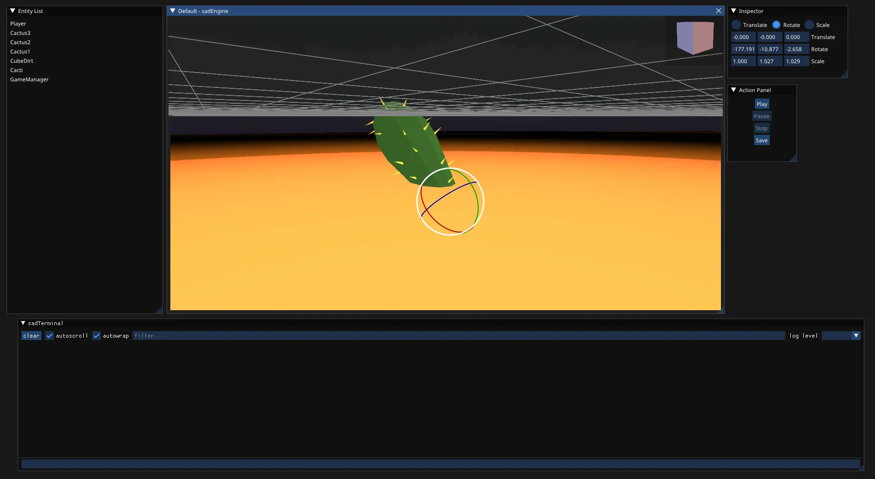Click the Scale Y value field 1.027
The image size is (875, 479).
click(770, 61)
